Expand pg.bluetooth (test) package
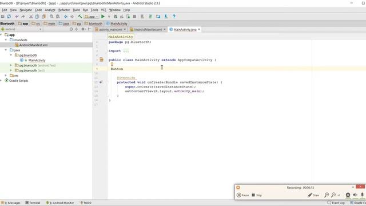The width and height of the screenshot is (366, 206). [11, 70]
